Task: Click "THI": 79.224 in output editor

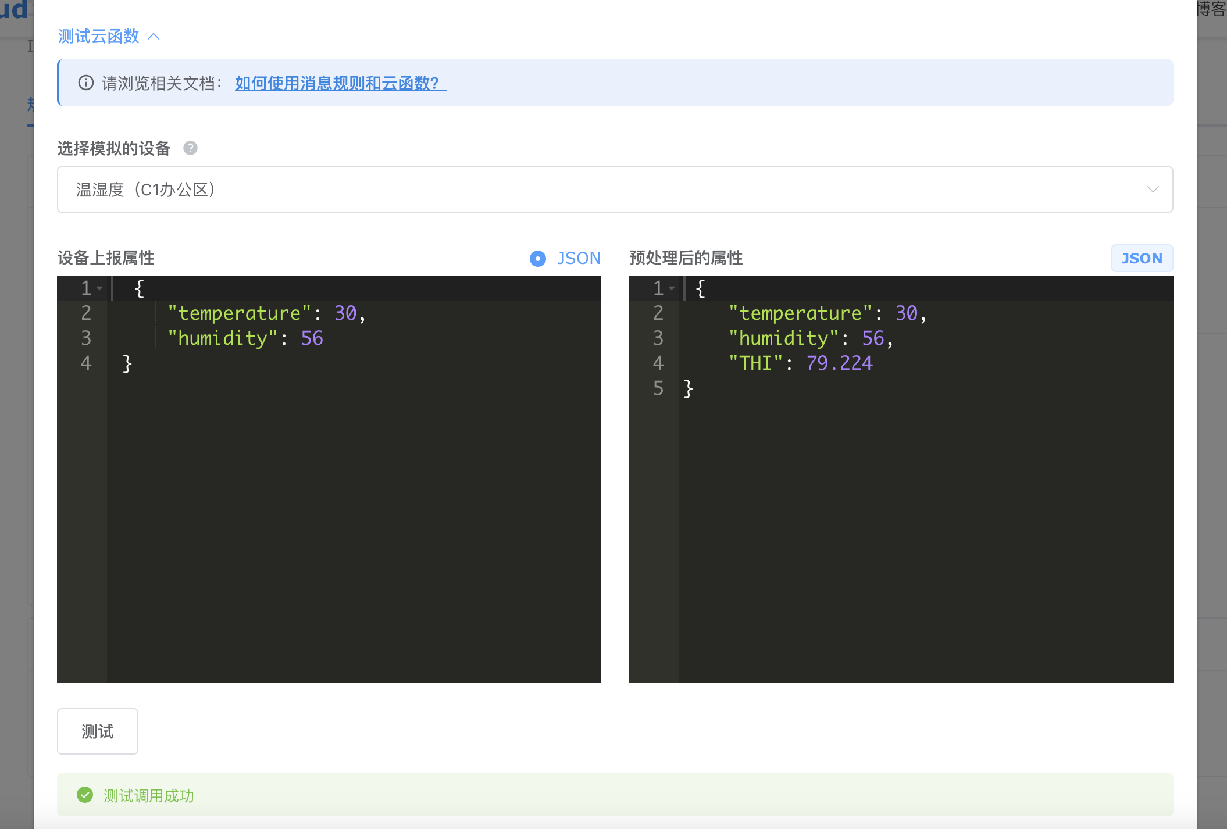Action: (x=800, y=363)
